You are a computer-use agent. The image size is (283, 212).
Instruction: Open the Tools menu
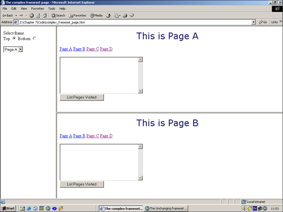(52, 8)
